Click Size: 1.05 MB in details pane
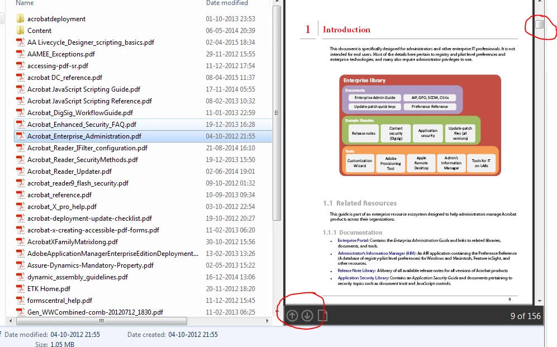The image size is (557, 347). click(x=55, y=344)
